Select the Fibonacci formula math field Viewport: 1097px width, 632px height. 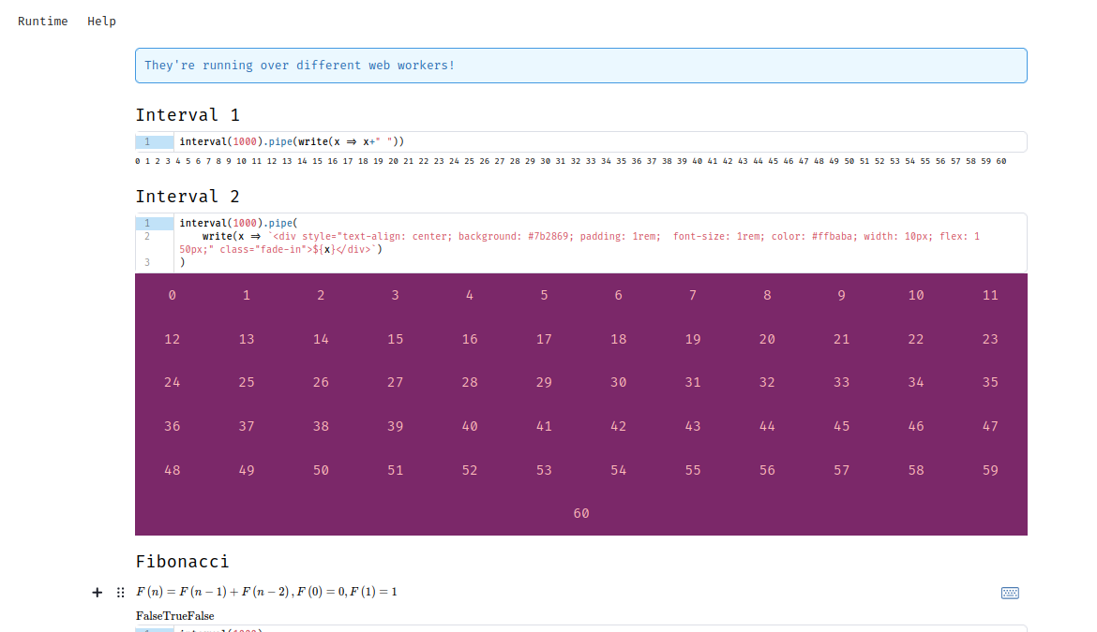coord(266,592)
